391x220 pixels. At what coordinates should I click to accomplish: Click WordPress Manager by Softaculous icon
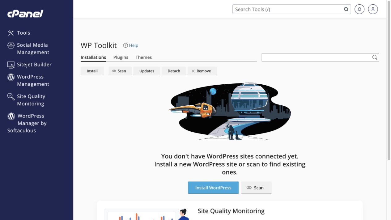(11, 116)
